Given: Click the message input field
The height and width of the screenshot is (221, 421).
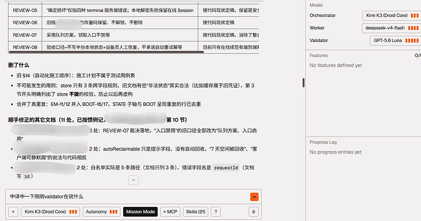Looking at the screenshot, I should click(129, 197).
